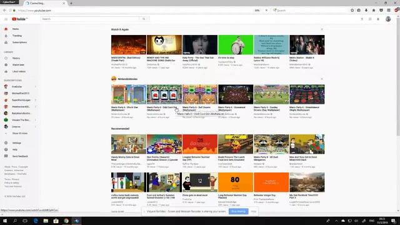This screenshot has width=400, height=225.
Task: Open the MichaelFan2013 subscription channel
Action: click(x=20, y=93)
